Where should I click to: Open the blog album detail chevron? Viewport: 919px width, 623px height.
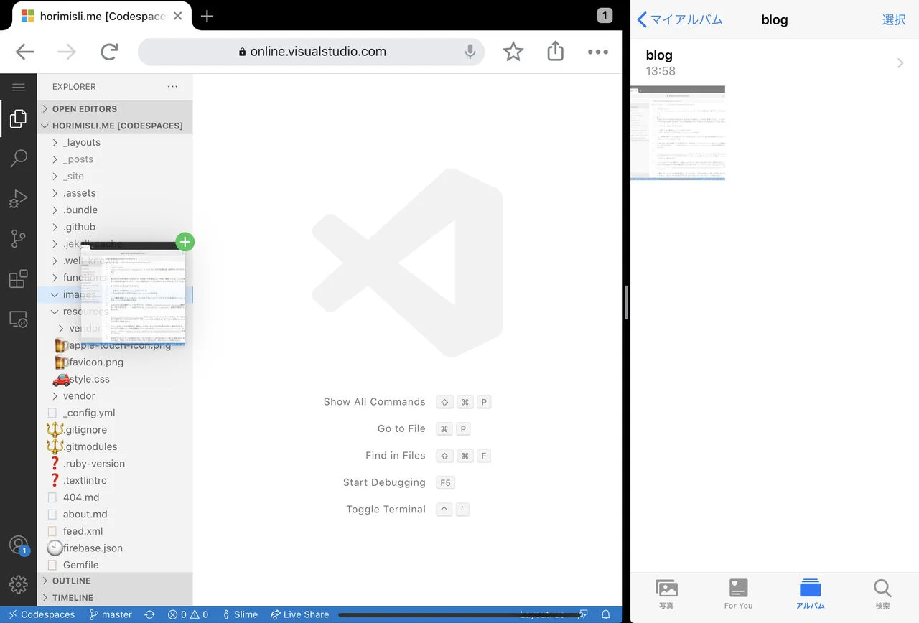(x=900, y=63)
